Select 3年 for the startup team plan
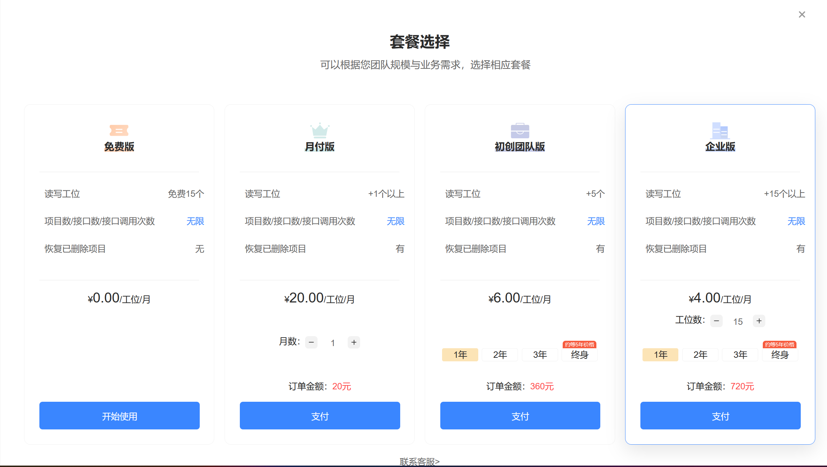827x467 pixels. (x=540, y=355)
